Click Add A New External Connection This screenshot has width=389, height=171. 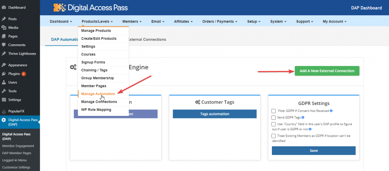coord(326,71)
